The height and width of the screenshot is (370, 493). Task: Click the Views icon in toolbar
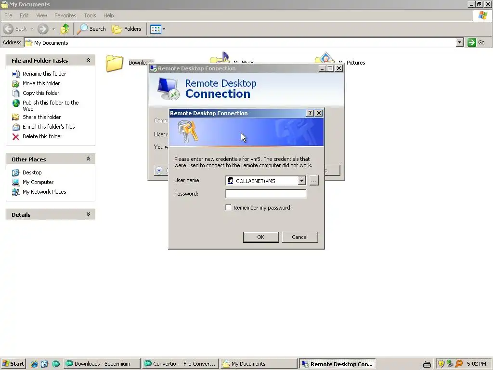click(x=156, y=29)
